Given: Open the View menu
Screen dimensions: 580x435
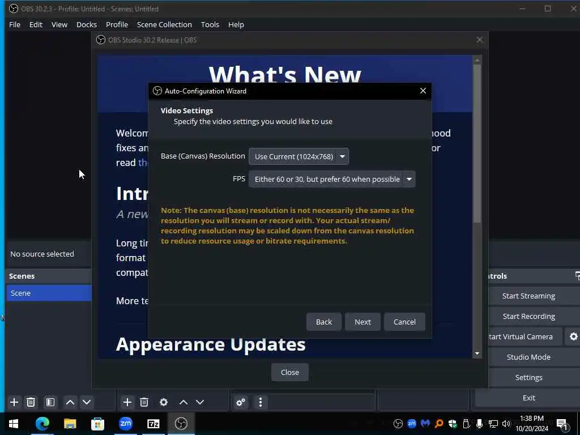Looking at the screenshot, I should tap(59, 24).
